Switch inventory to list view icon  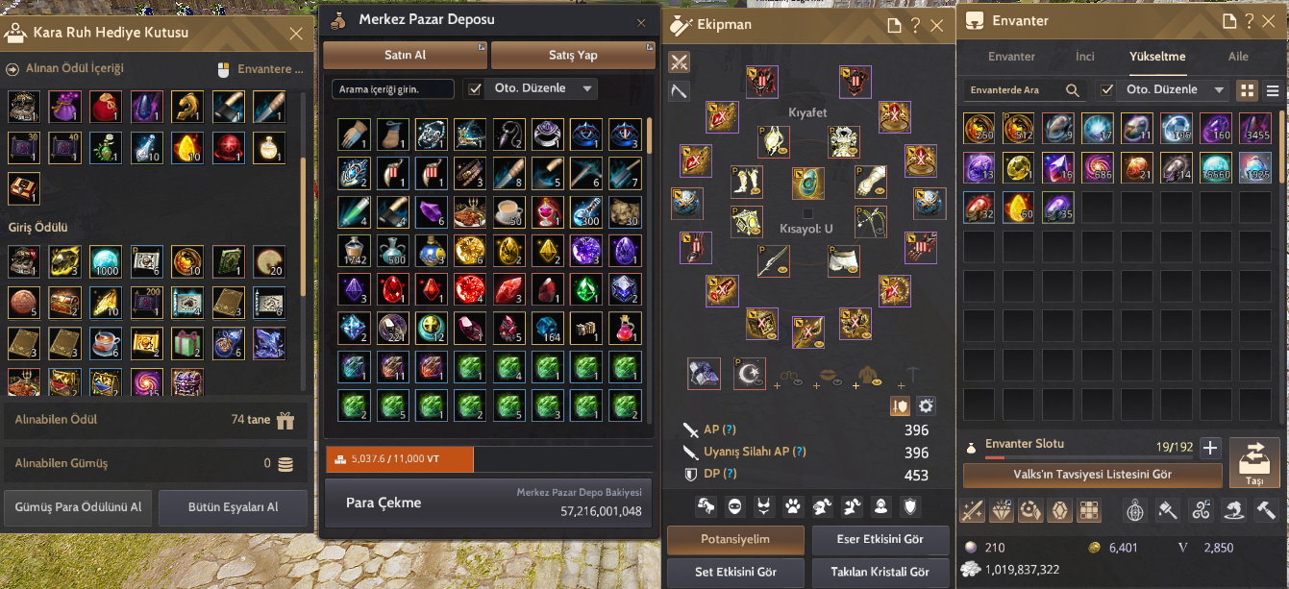click(1273, 90)
